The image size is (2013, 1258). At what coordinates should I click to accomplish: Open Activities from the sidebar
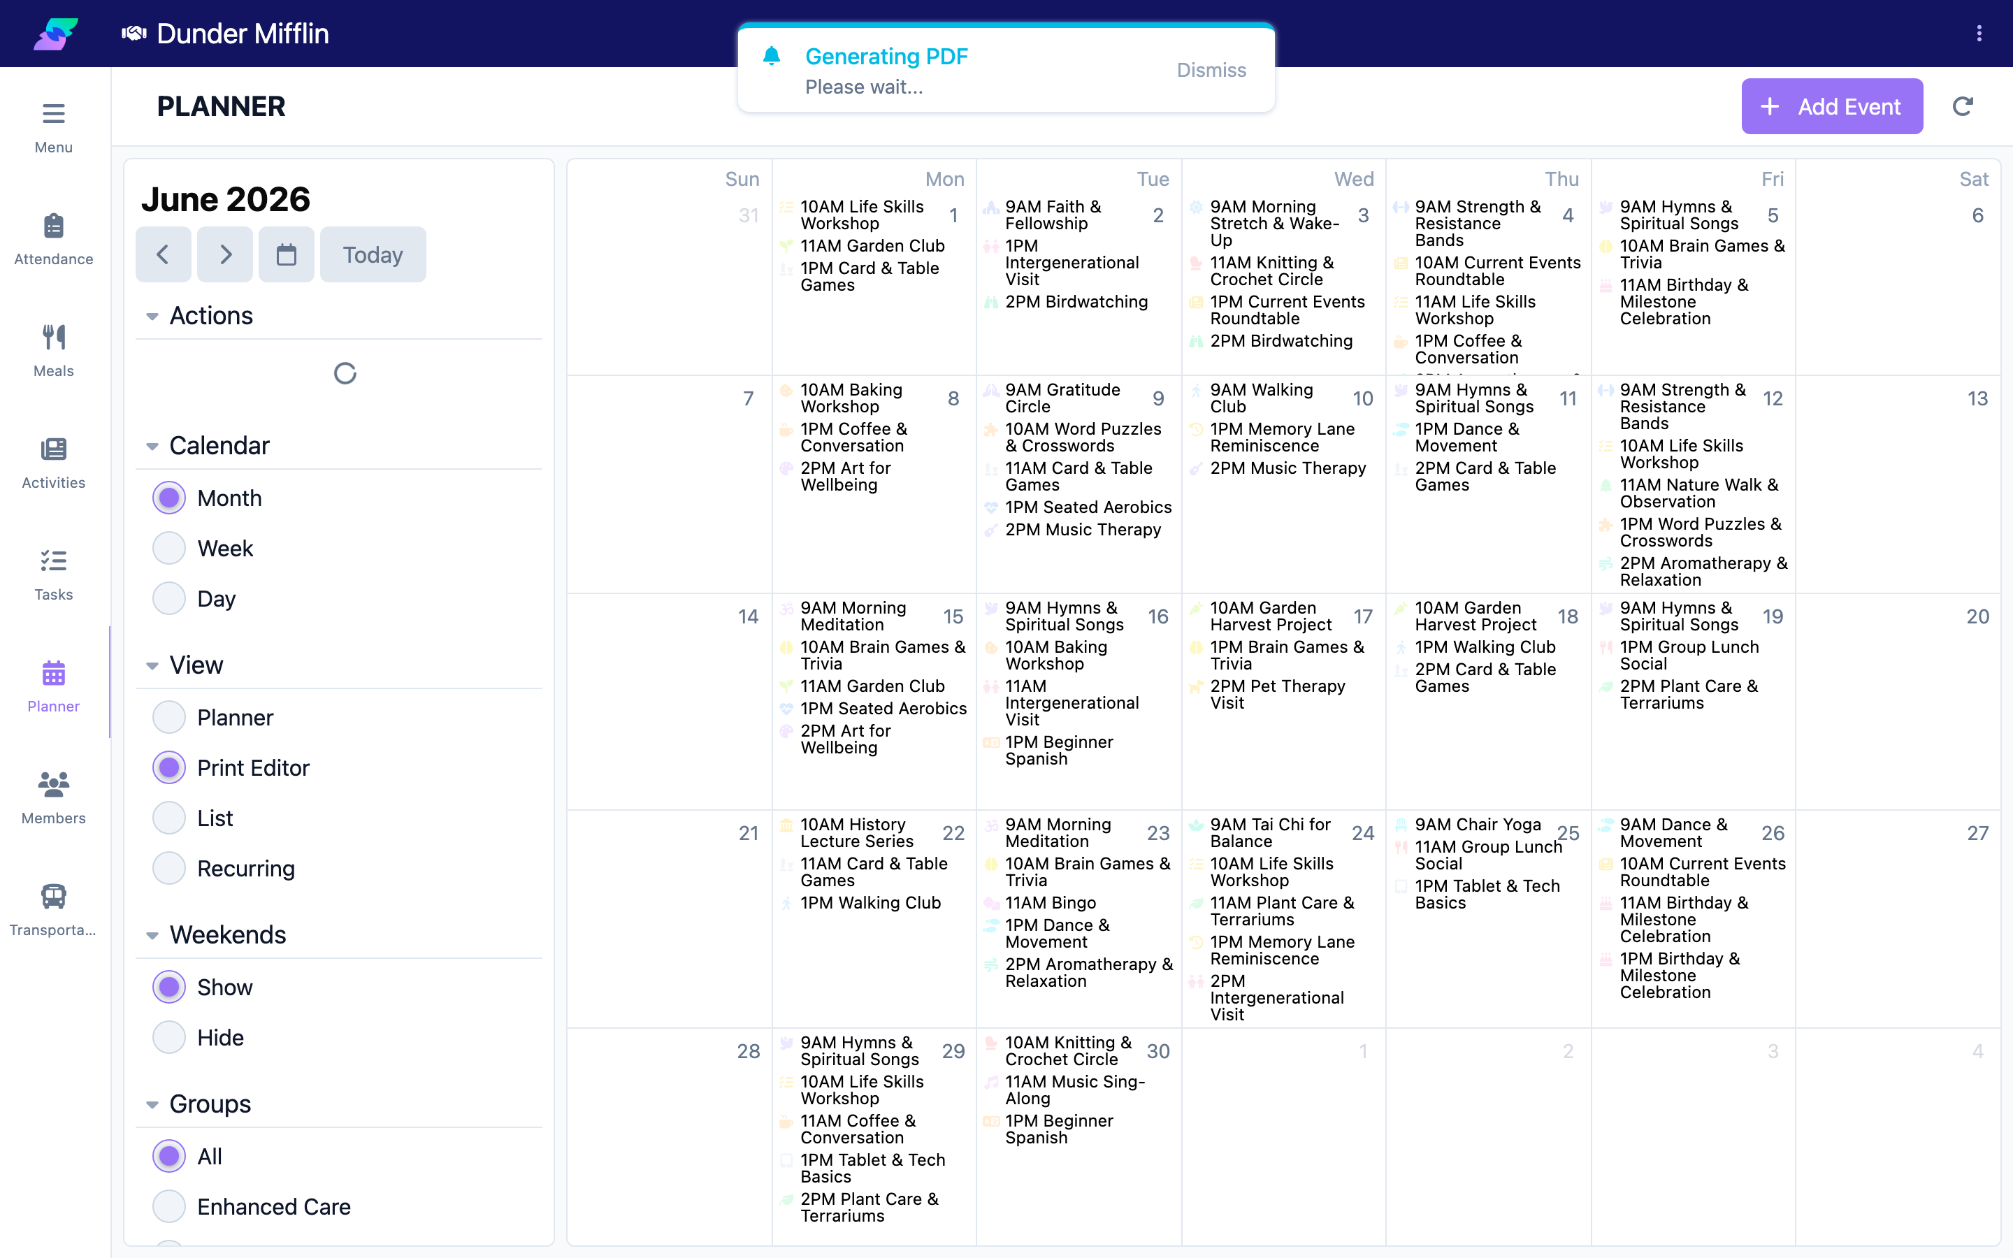pos(53,463)
